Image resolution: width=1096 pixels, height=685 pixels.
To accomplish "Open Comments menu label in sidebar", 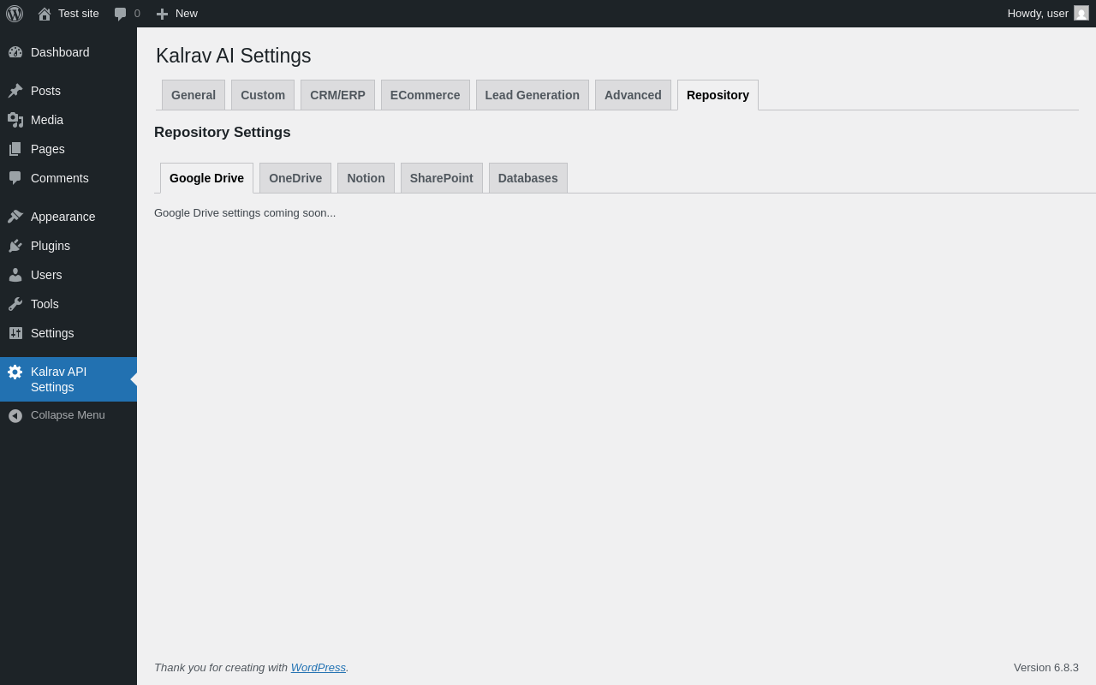I will [60, 178].
